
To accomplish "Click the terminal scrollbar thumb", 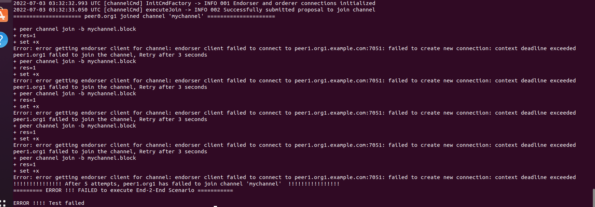I will 594,198.
